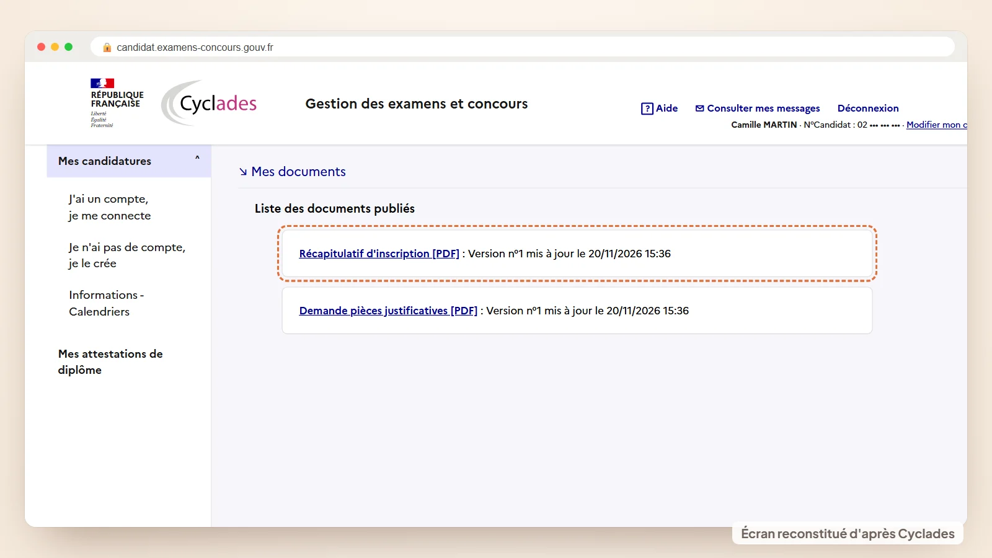Click the Cyclades logo
Image resolution: width=992 pixels, height=558 pixels.
(x=209, y=103)
